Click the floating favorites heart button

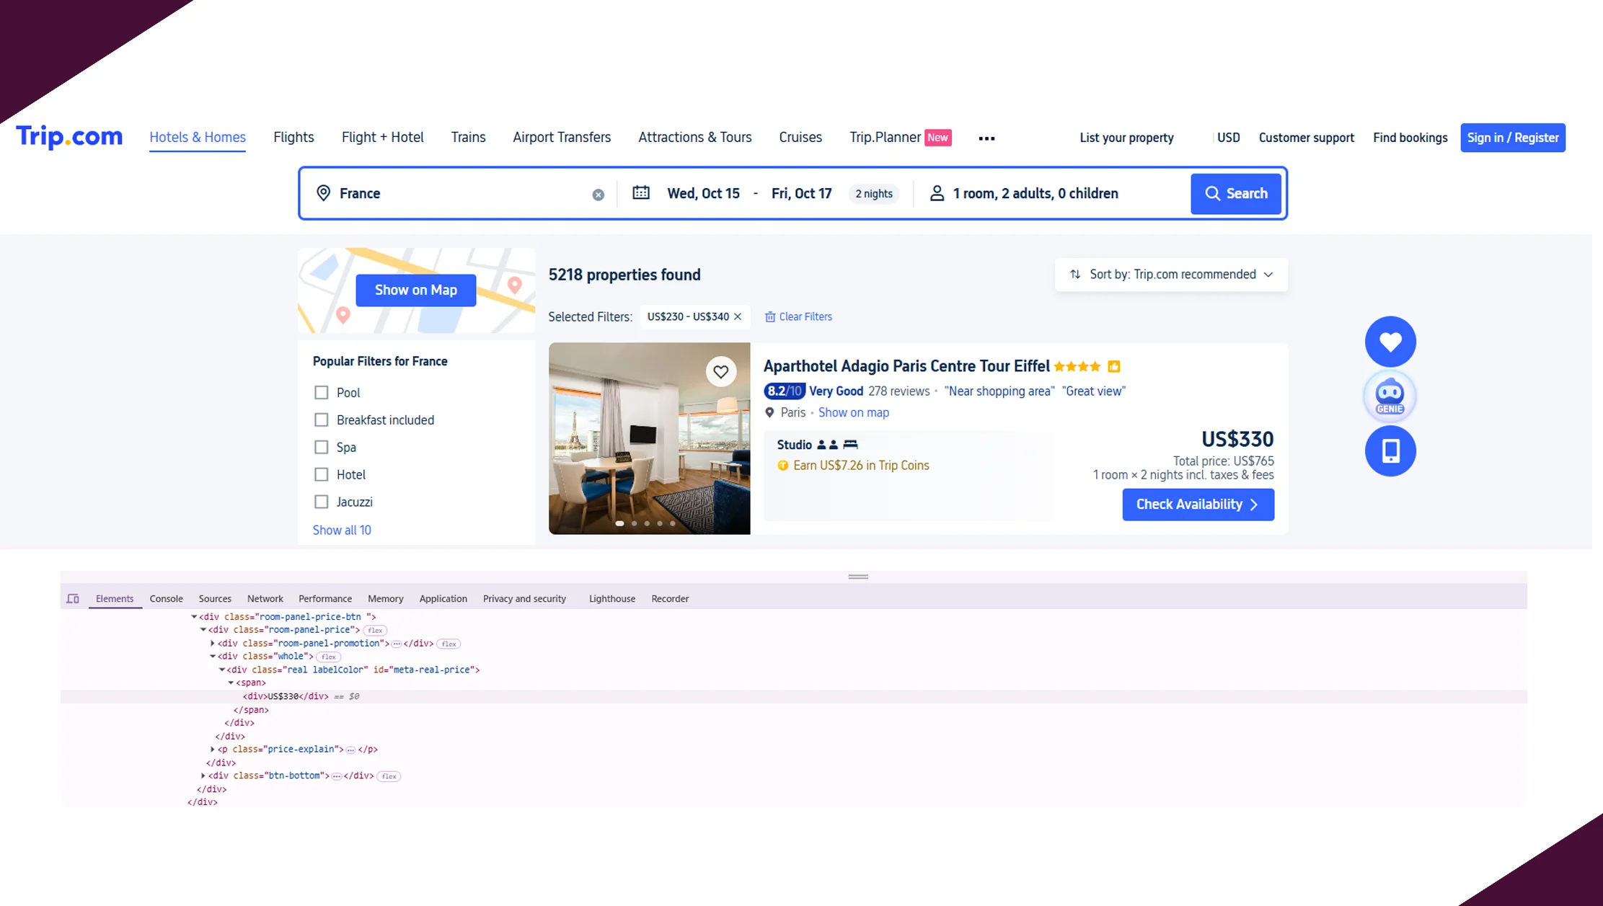[x=1390, y=342]
